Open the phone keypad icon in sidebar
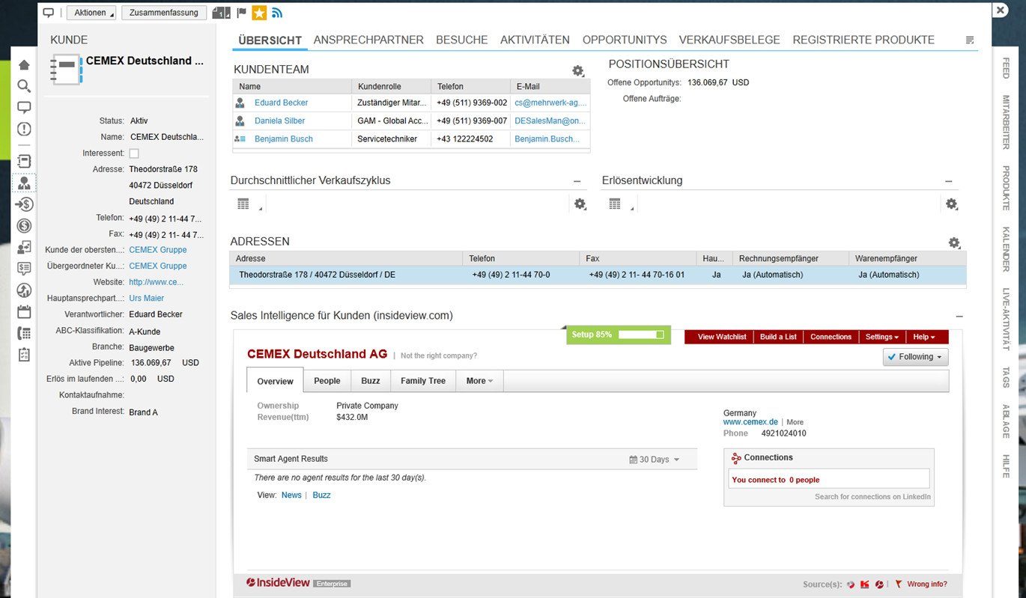 point(24,333)
